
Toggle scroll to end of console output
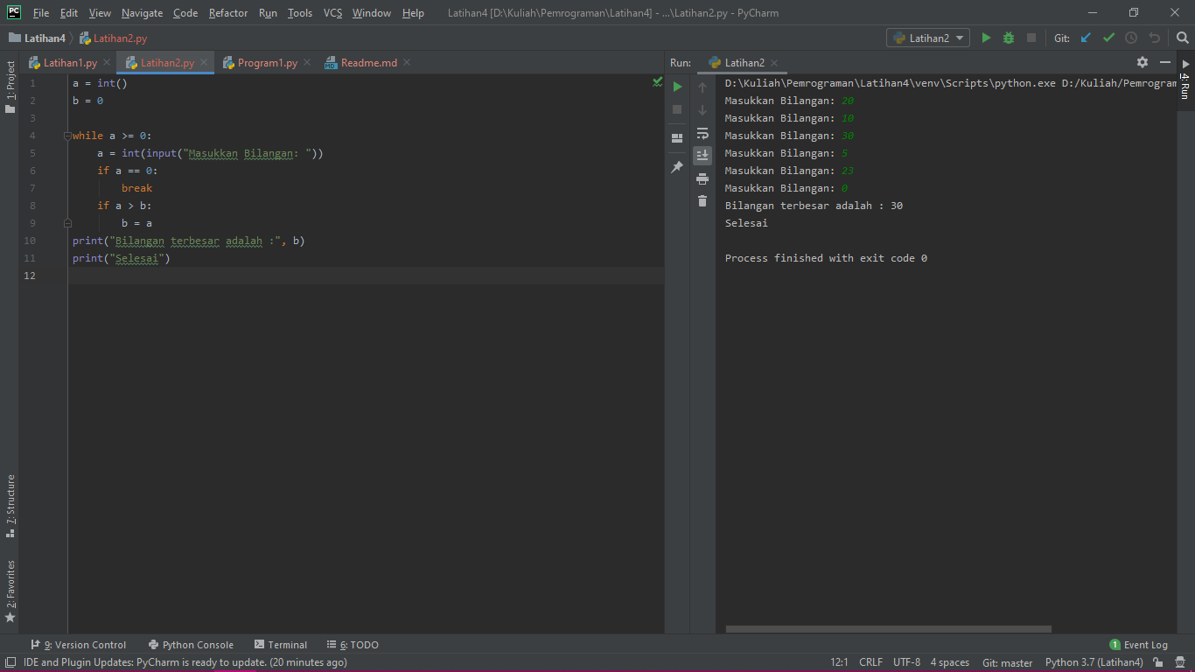[x=702, y=156]
